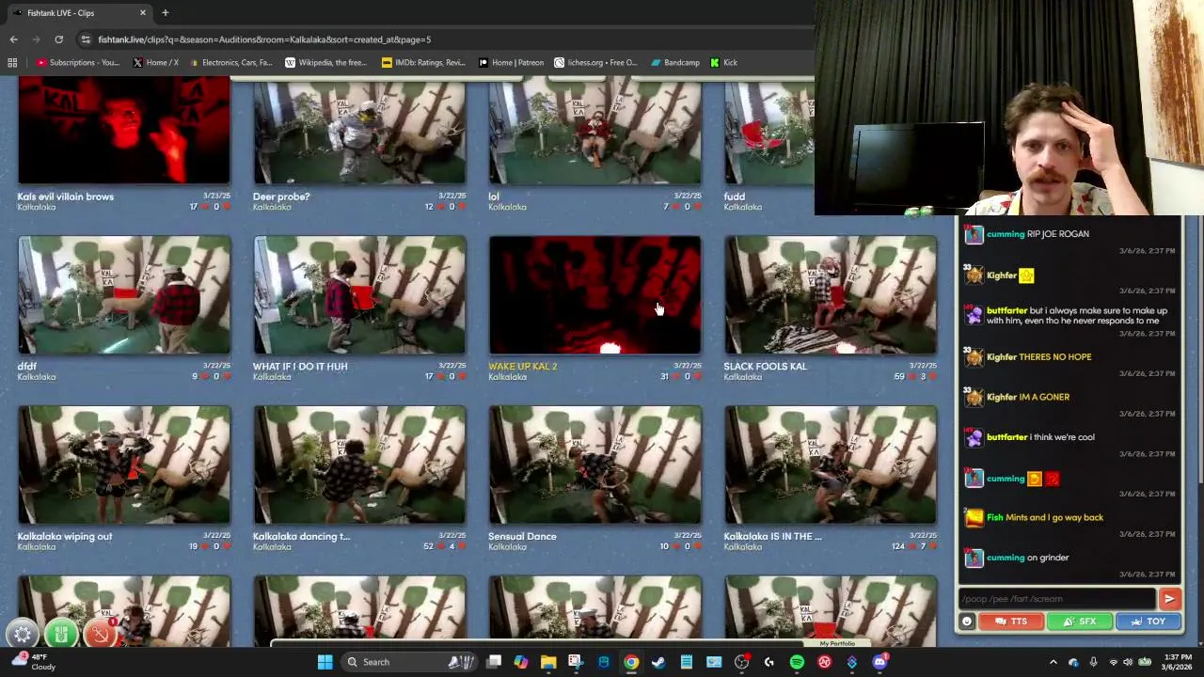The height and width of the screenshot is (677, 1204).
Task: Play the 'WAKE UP KAL 2' clip thumbnail
Action: 594,295
